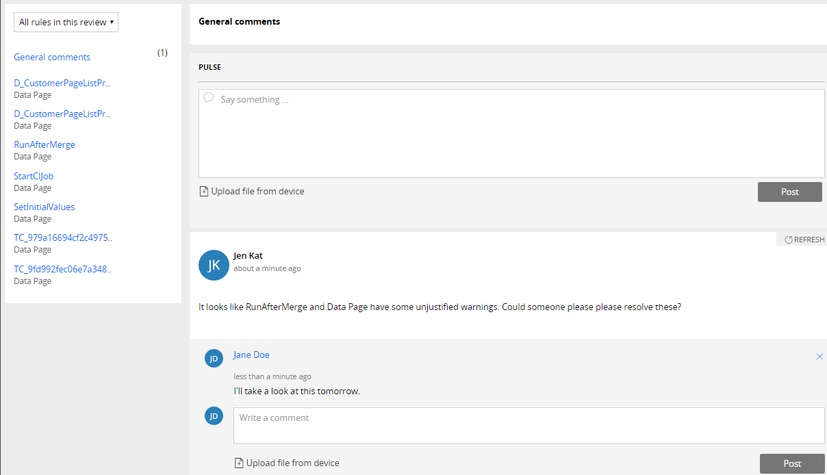Focus the "Say something ..." text box
Viewport: 827px width, 475px height.
click(x=511, y=133)
